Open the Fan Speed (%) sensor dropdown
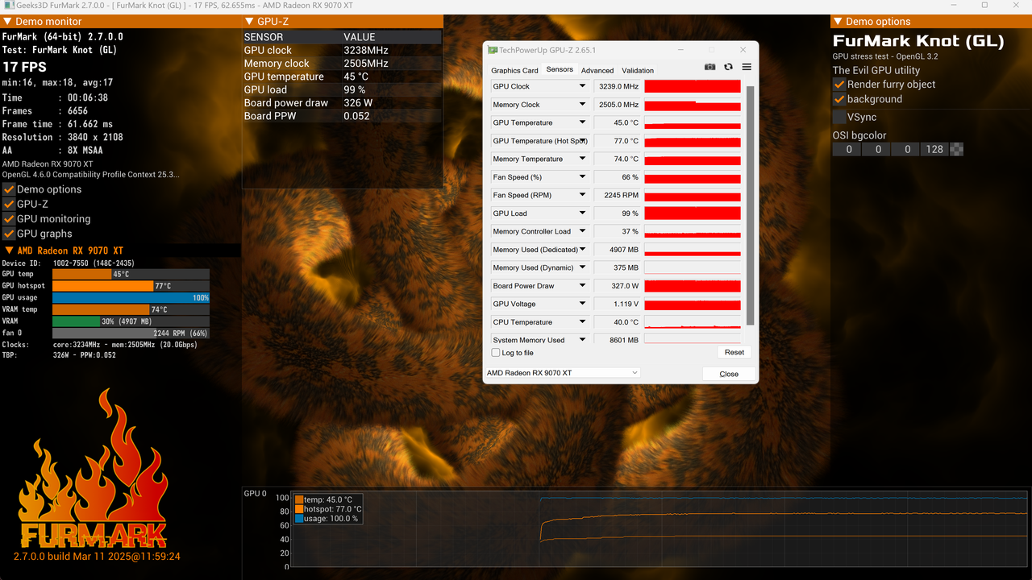 tap(582, 177)
